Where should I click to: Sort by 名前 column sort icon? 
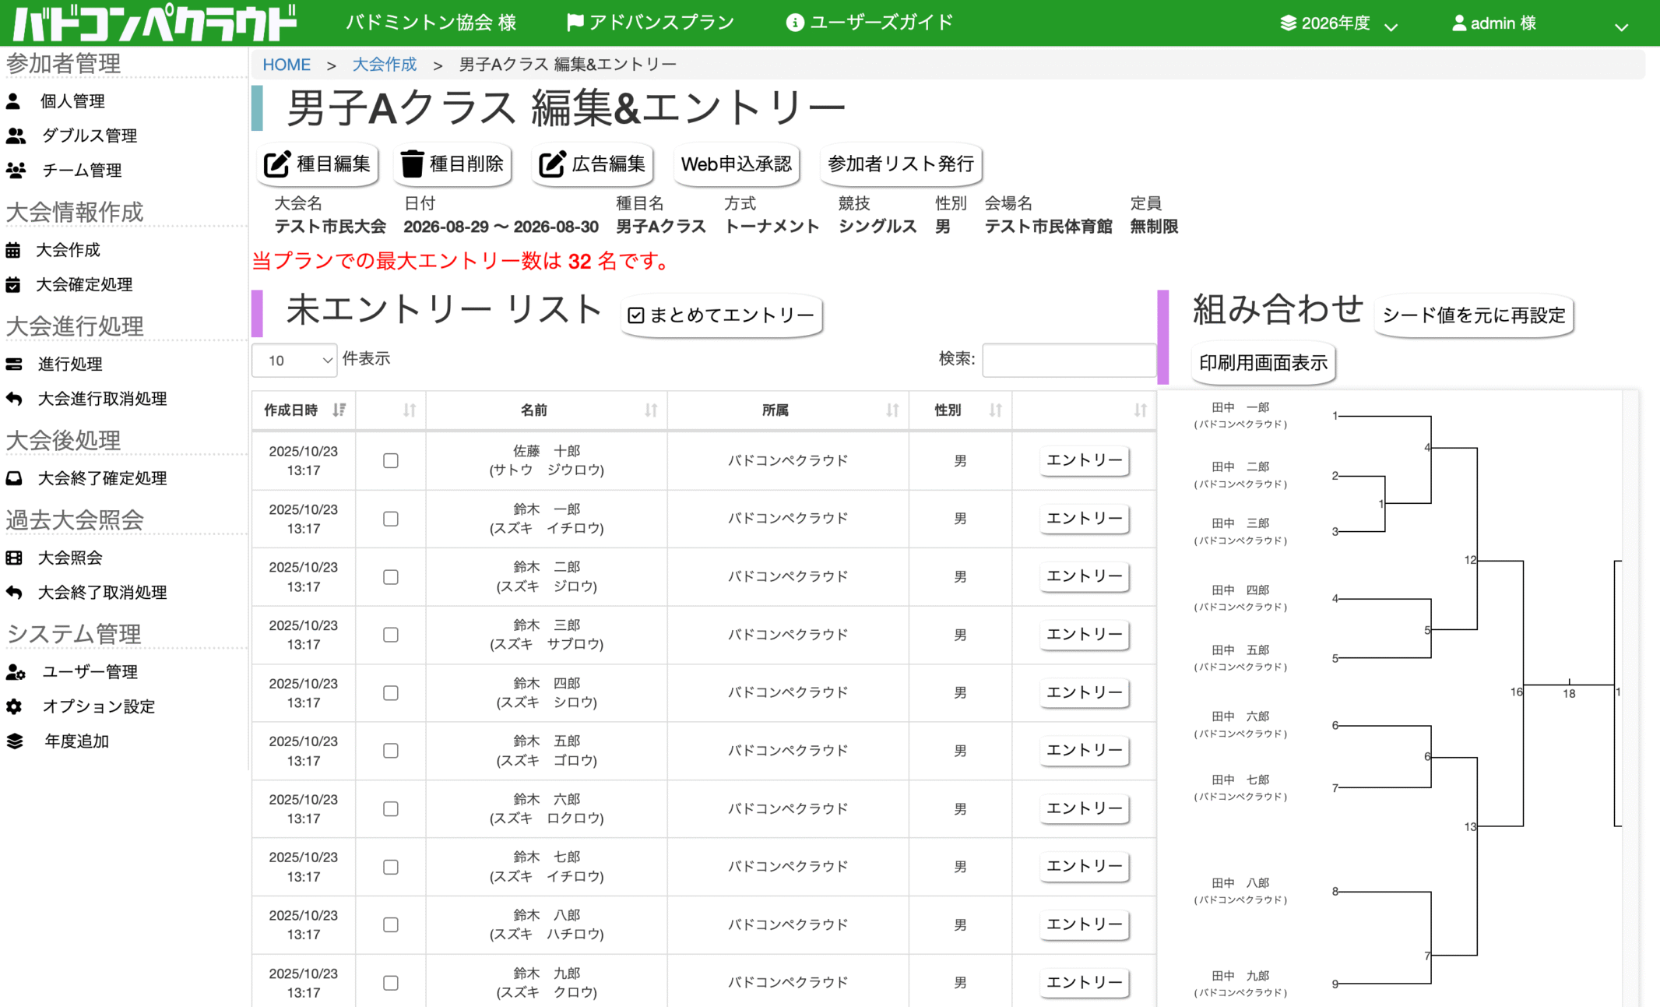(x=651, y=410)
